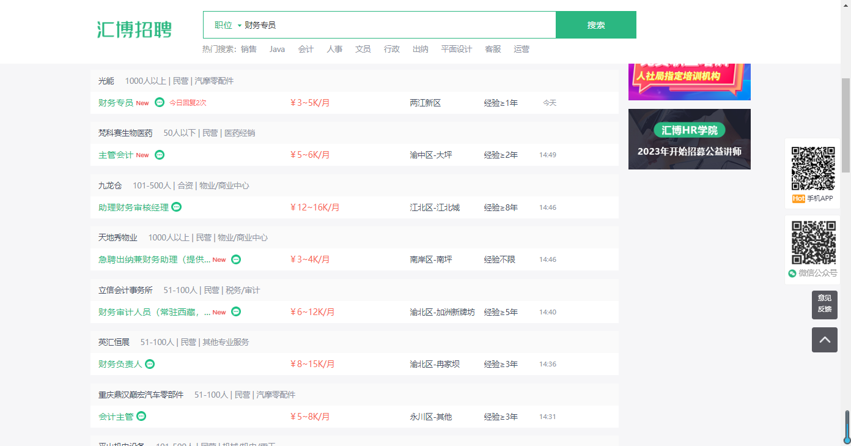Select hot search 平面设计
Viewport: 851px width, 446px height.
point(457,49)
